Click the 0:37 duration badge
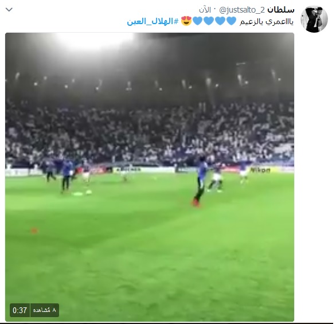336x324 pixels. pyautogui.click(x=19, y=310)
